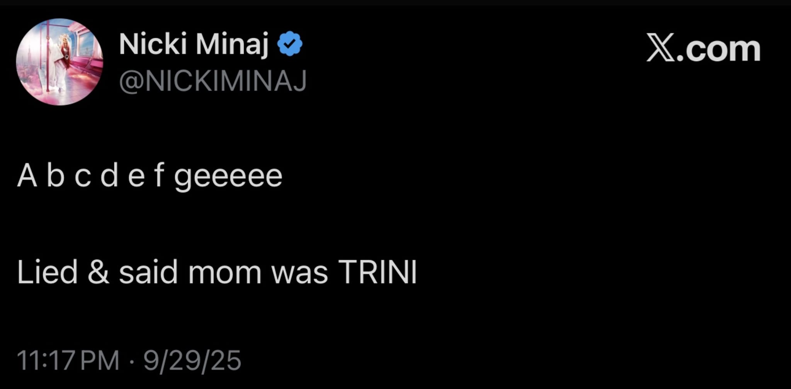This screenshot has width=791, height=389.
Task: Click the capital "A" starting the tweet
Action: pyautogui.click(x=27, y=176)
